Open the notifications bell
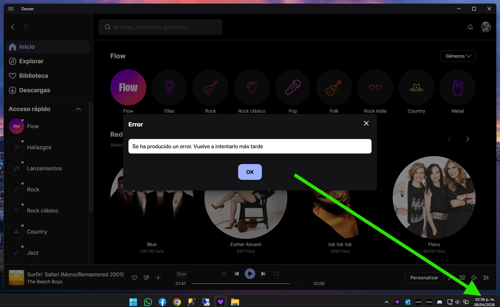500x307 pixels. [x=470, y=27]
